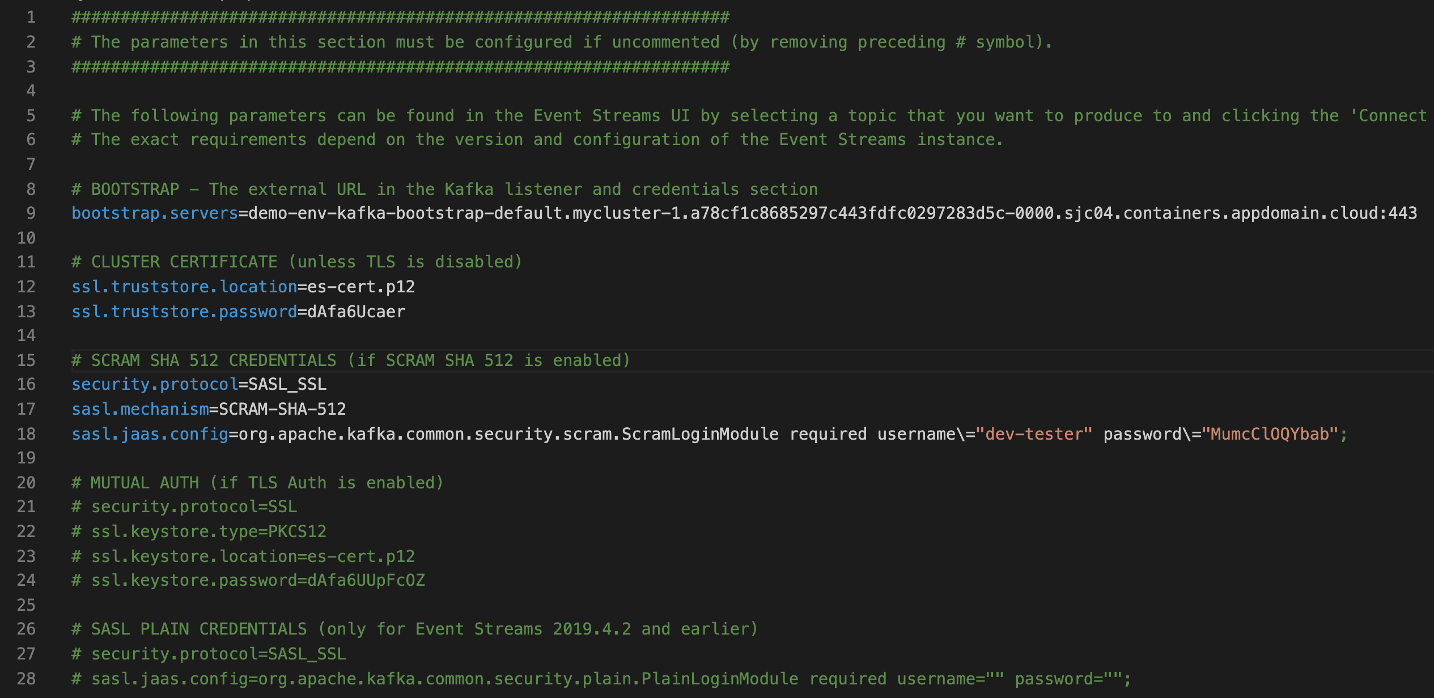Click the dAfa6Ucaer password value
This screenshot has width=1434, height=698.
(357, 312)
